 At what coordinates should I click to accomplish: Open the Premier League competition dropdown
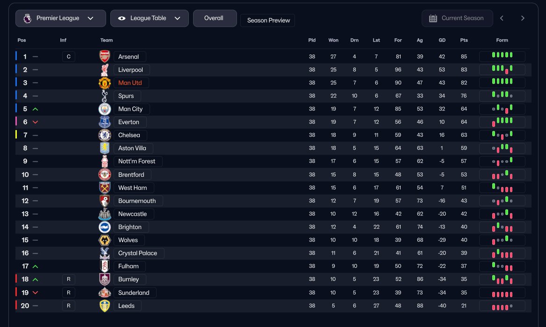click(61, 18)
